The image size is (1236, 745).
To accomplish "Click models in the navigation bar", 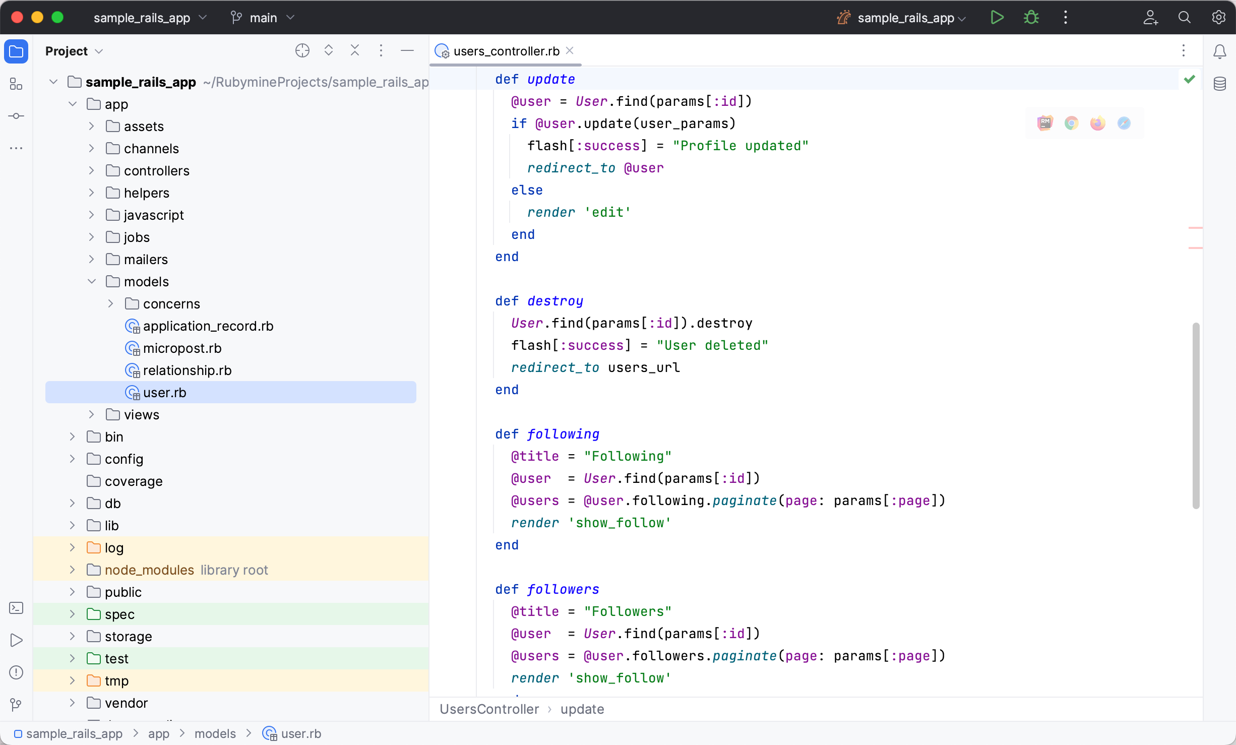I will click(x=215, y=733).
